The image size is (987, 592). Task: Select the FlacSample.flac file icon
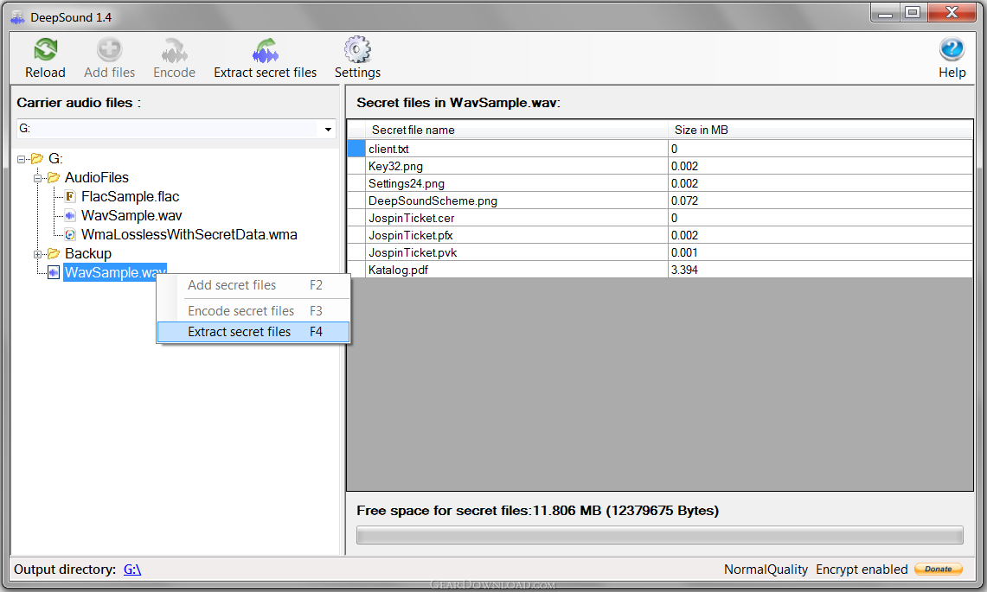[x=71, y=197]
